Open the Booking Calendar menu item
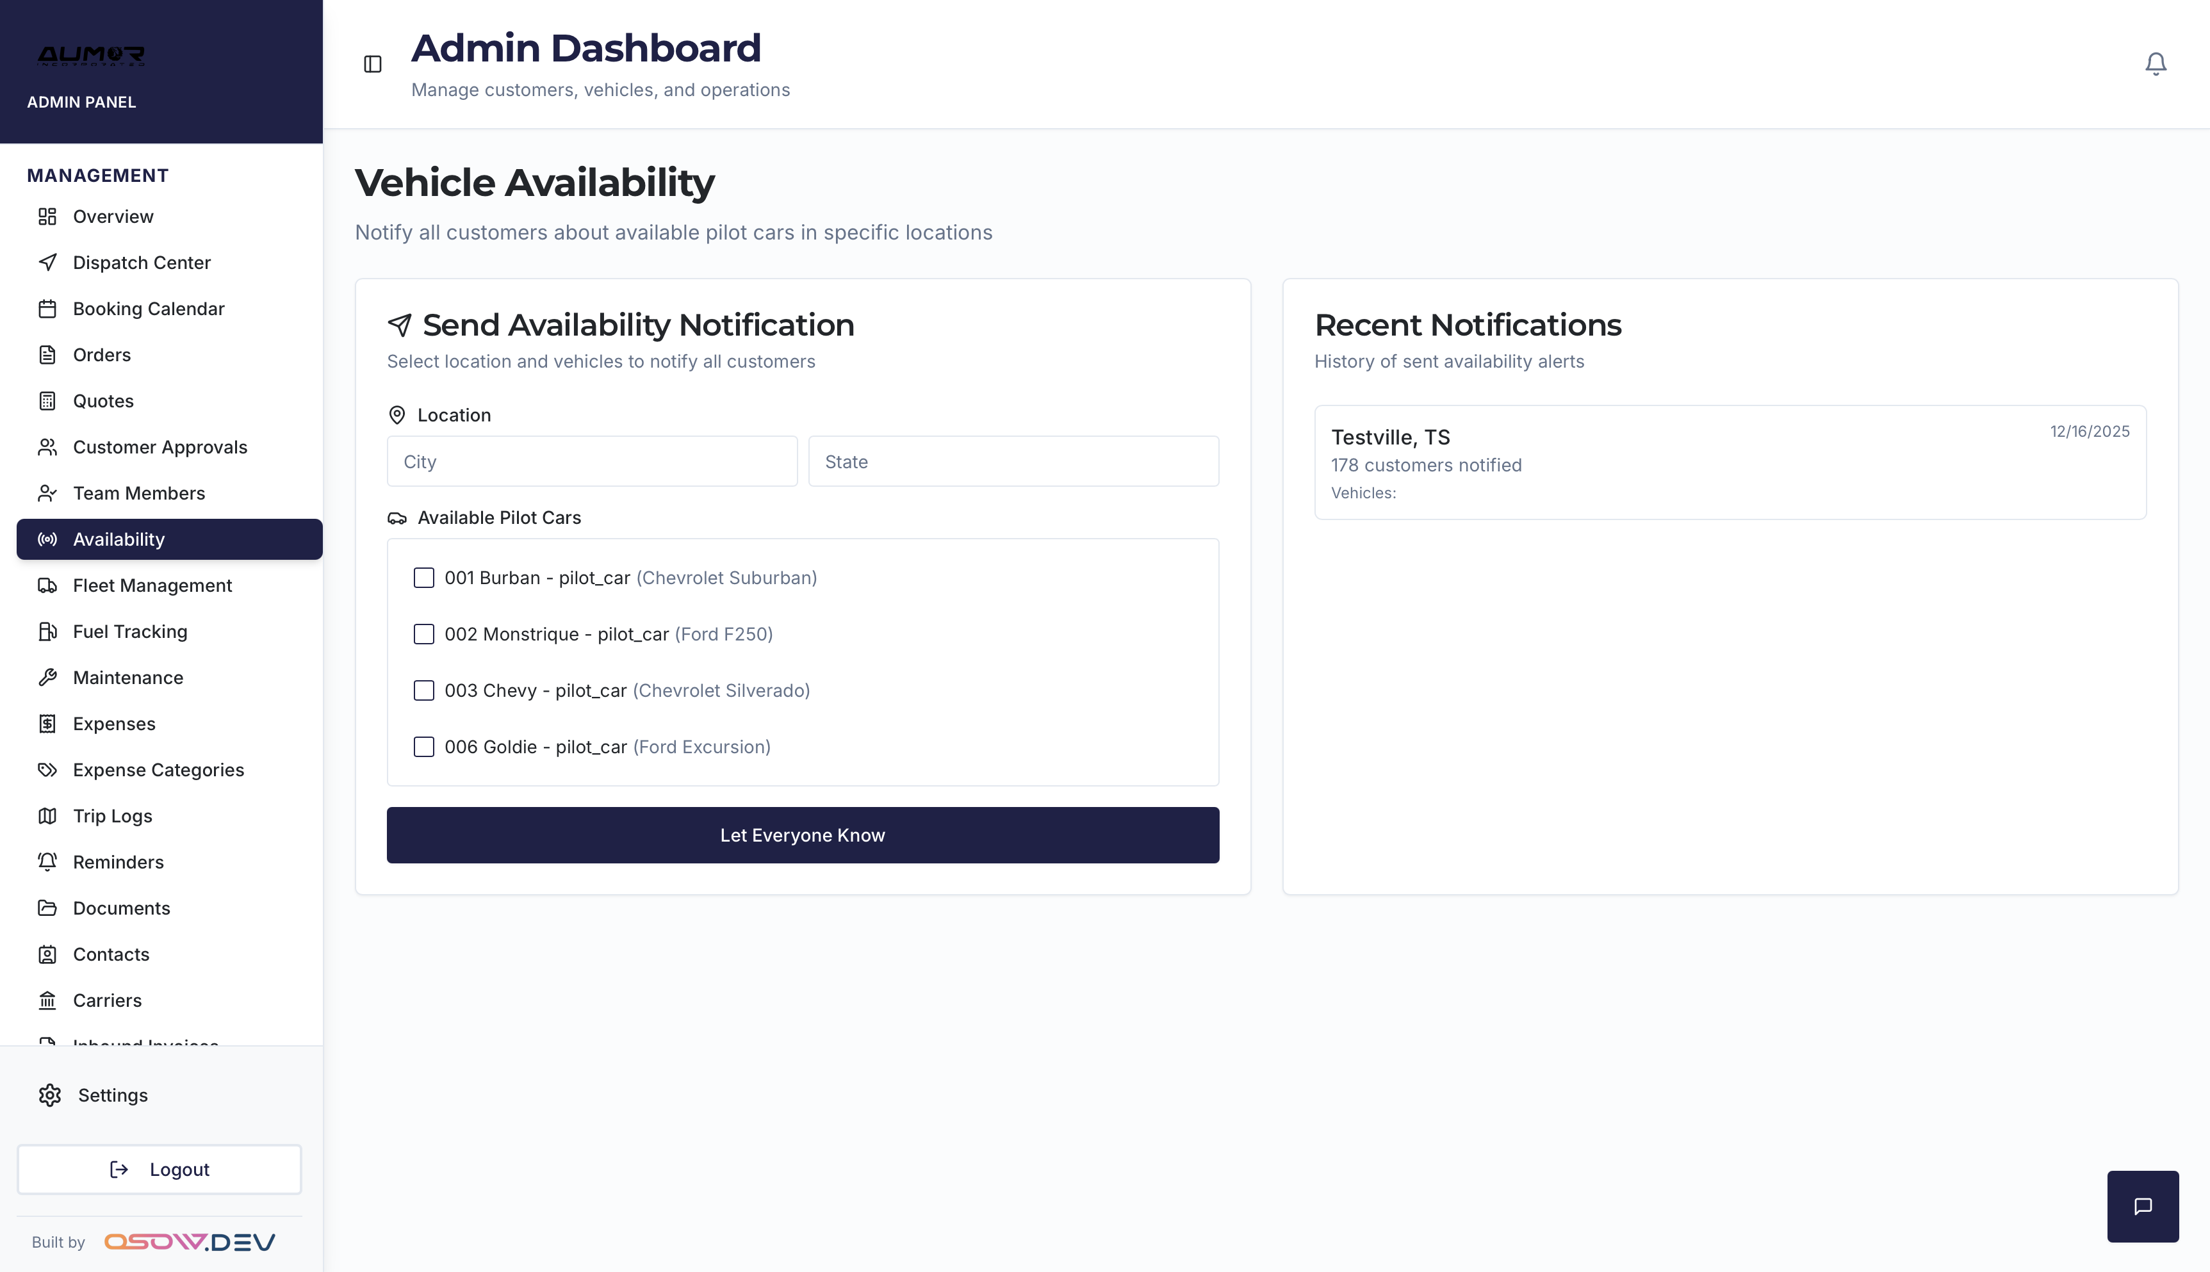This screenshot has width=2210, height=1272. pyautogui.click(x=149, y=308)
